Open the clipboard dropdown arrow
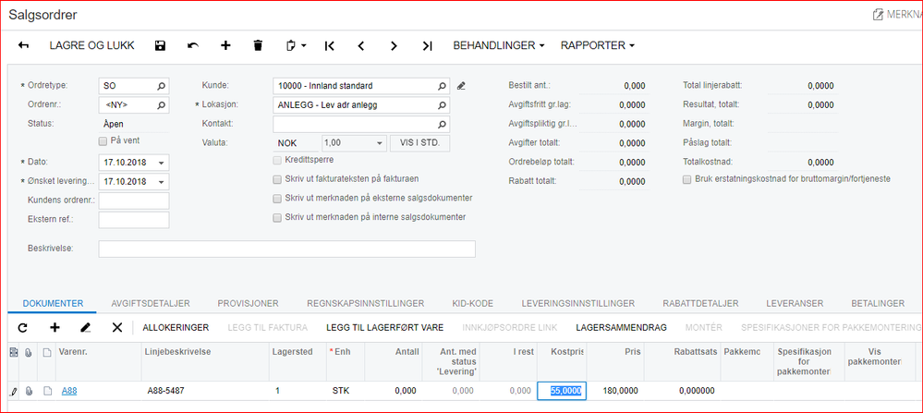The height and width of the screenshot is (413, 923). pos(304,46)
